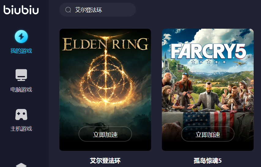This screenshot has height=167, width=261.
Task: Select the gamepad 主机游戏 icon
Action: [x=21, y=114]
